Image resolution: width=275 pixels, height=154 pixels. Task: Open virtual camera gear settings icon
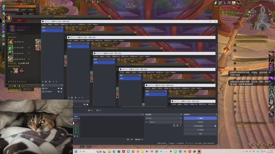[215, 126]
